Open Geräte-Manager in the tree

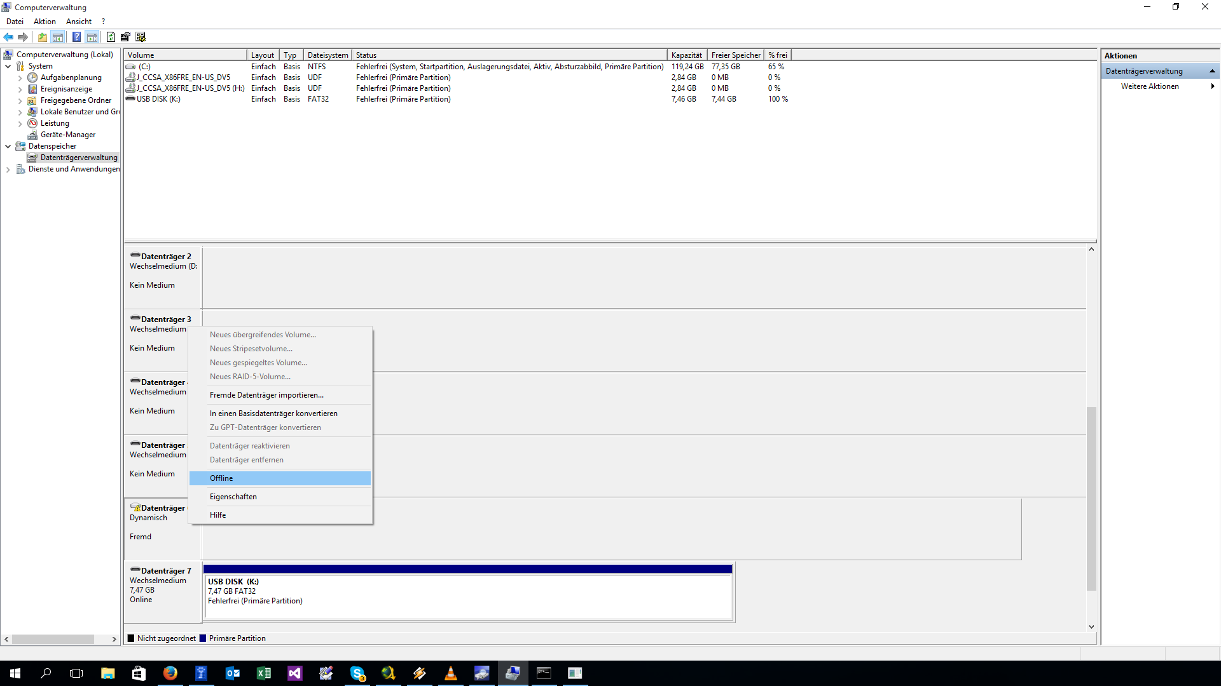point(67,135)
